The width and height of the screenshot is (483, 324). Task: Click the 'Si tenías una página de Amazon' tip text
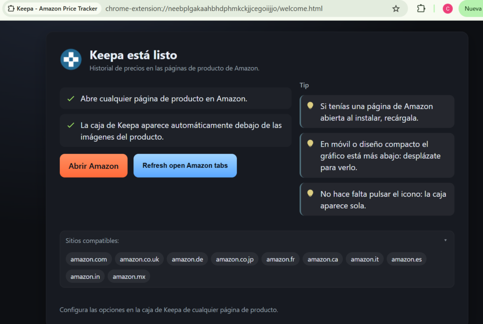(376, 112)
